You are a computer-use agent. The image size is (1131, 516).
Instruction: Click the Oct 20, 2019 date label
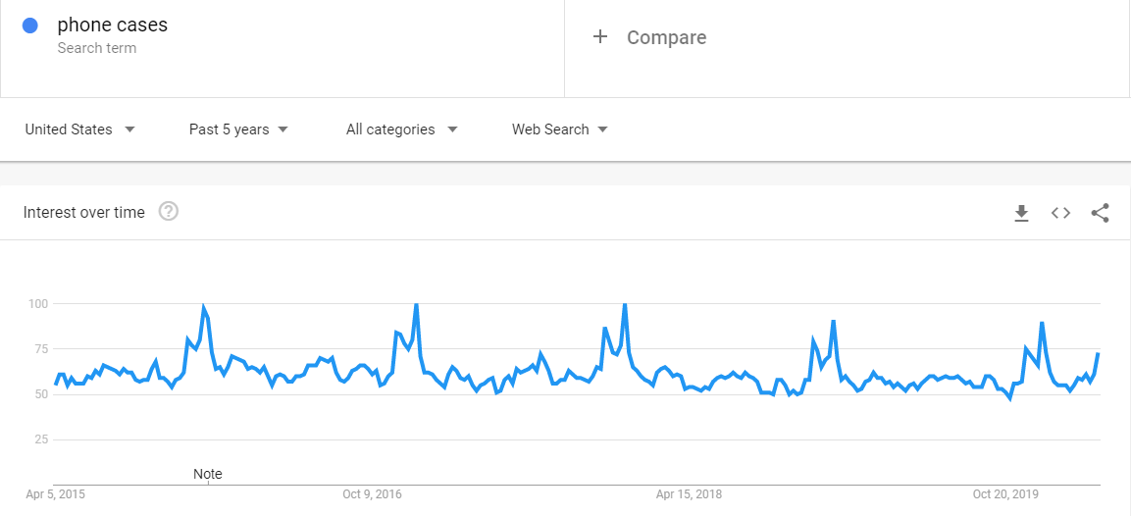[1005, 494]
